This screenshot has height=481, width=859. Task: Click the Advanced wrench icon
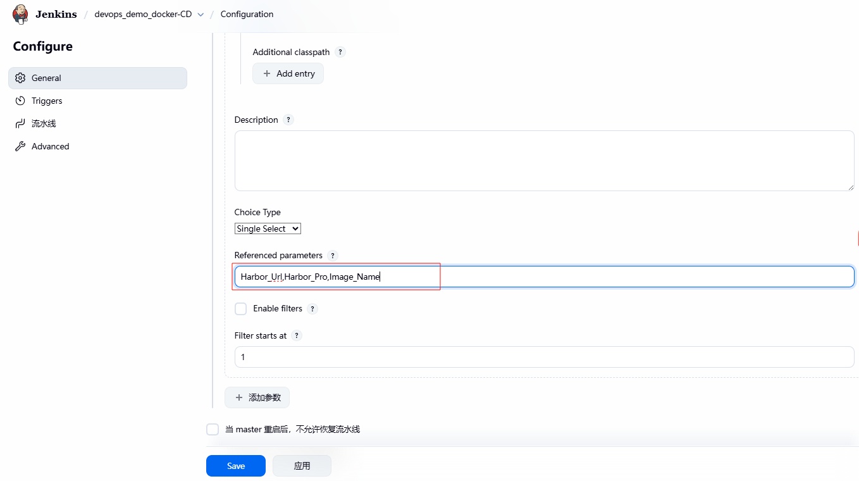(20, 146)
